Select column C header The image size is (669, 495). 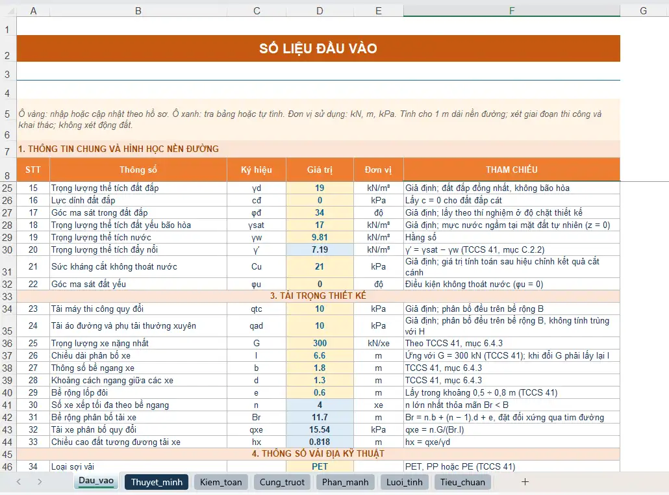257,11
